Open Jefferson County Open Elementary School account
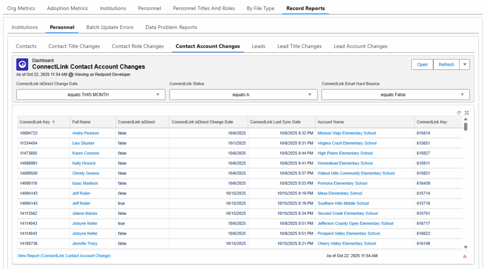Image resolution: width=487 pixels, height=269 pixels. tap(355, 223)
